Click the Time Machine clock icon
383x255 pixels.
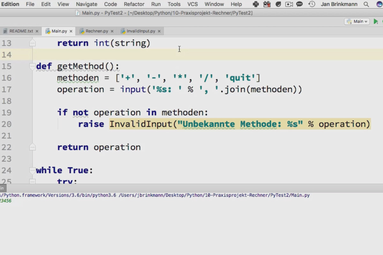(312, 4)
